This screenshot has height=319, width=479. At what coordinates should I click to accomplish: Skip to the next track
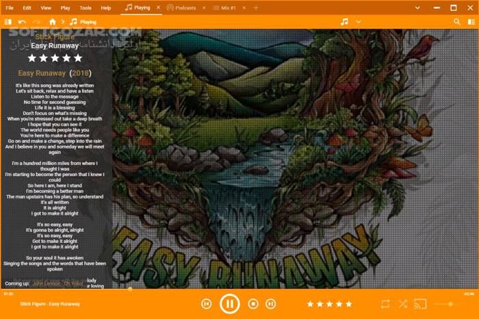tap(271, 303)
